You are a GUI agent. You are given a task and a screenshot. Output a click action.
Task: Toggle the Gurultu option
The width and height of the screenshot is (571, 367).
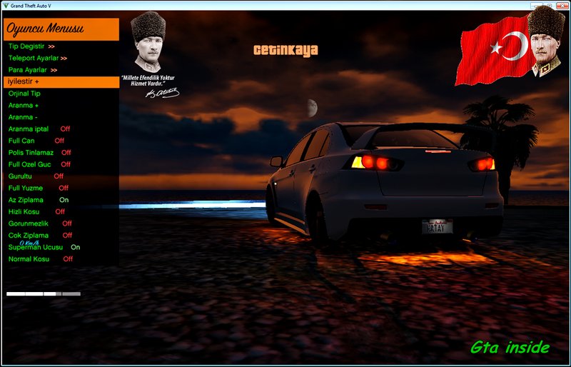tap(36, 176)
